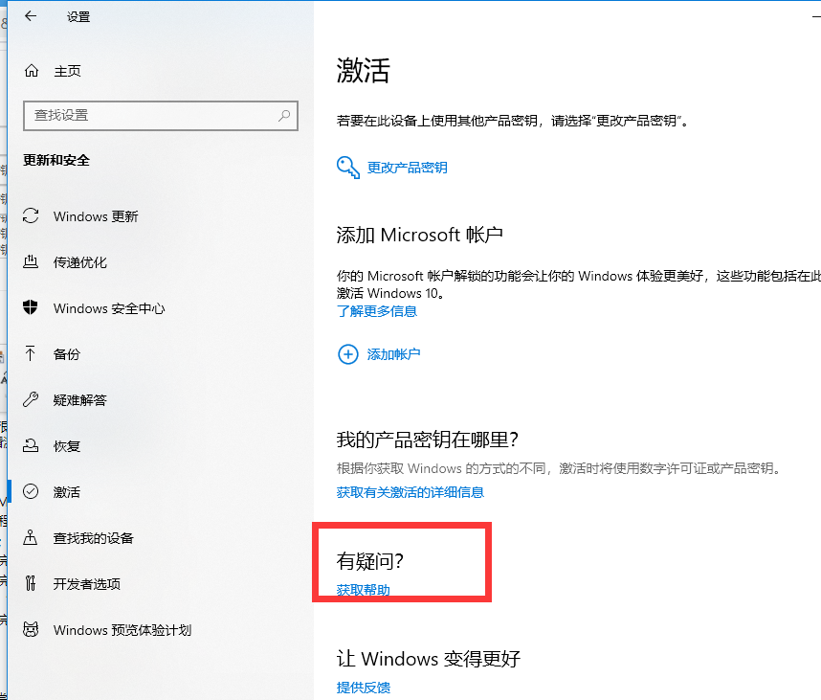Click the 激活 page title

[363, 70]
